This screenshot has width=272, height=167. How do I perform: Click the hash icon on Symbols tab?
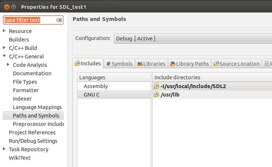[108, 64]
